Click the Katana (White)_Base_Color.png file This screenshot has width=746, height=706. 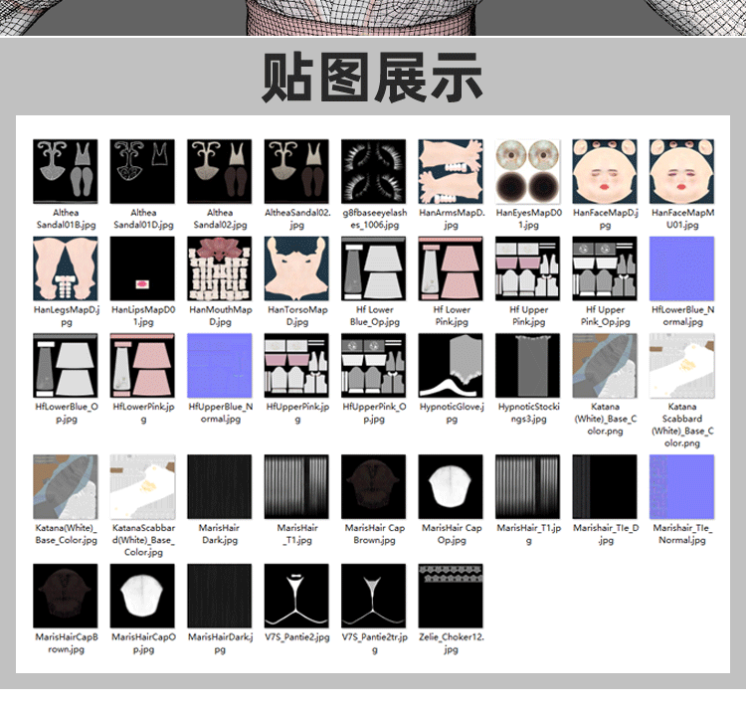point(605,365)
